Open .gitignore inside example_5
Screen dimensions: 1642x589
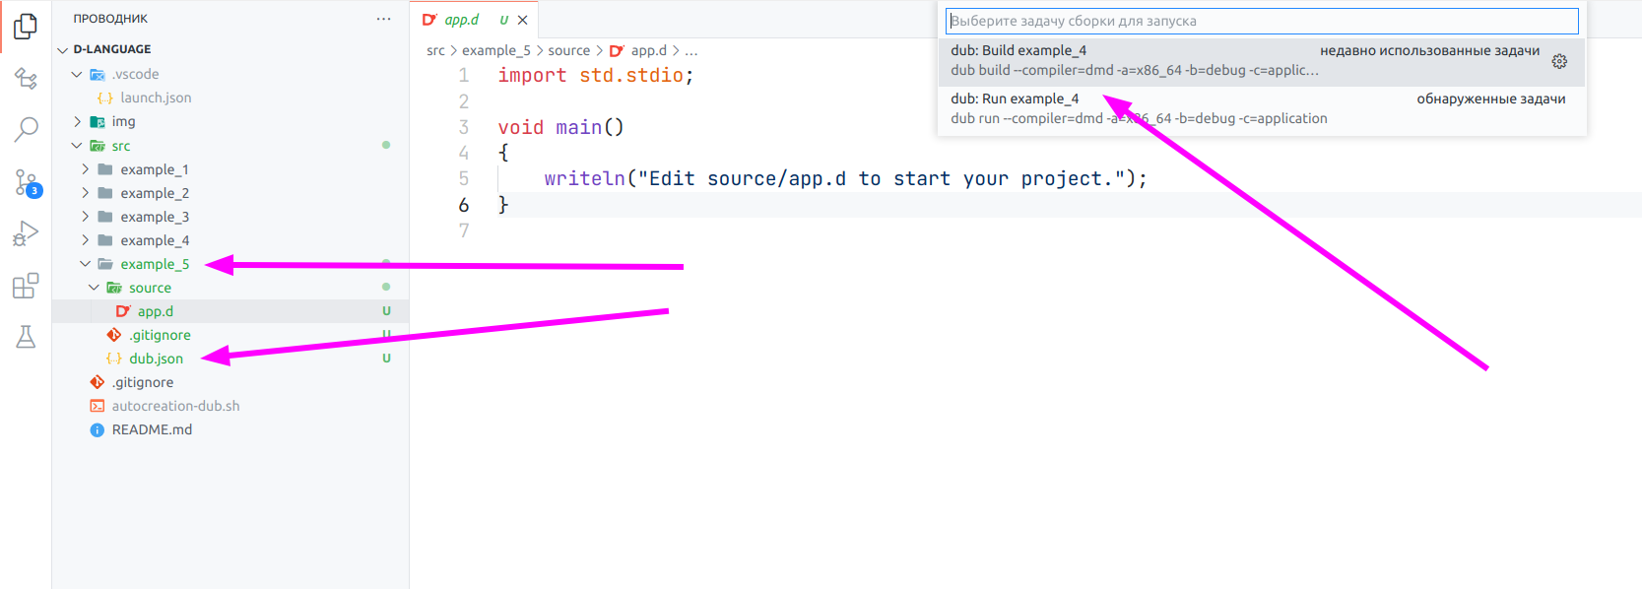(x=160, y=335)
